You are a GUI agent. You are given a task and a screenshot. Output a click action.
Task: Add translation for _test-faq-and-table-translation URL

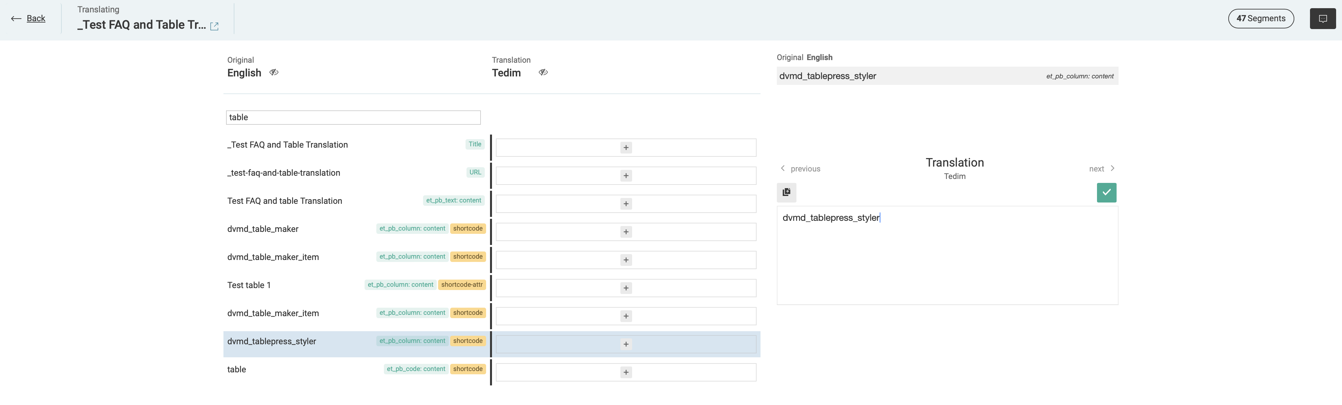(626, 175)
